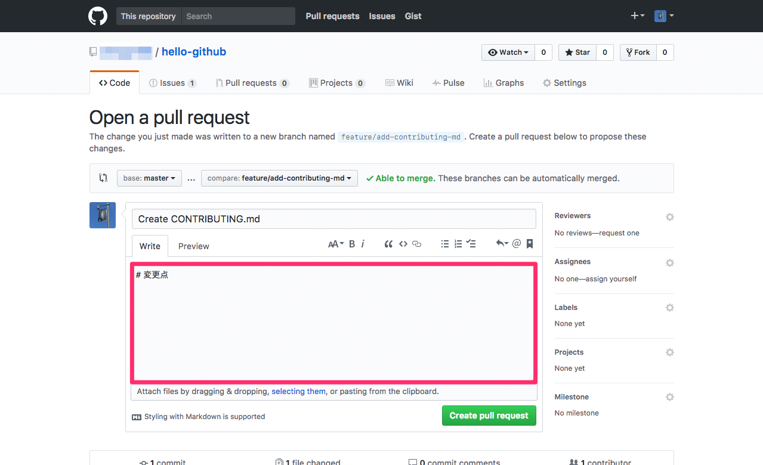763x465 pixels.
Task: Add a task list to the description
Action: (471, 243)
